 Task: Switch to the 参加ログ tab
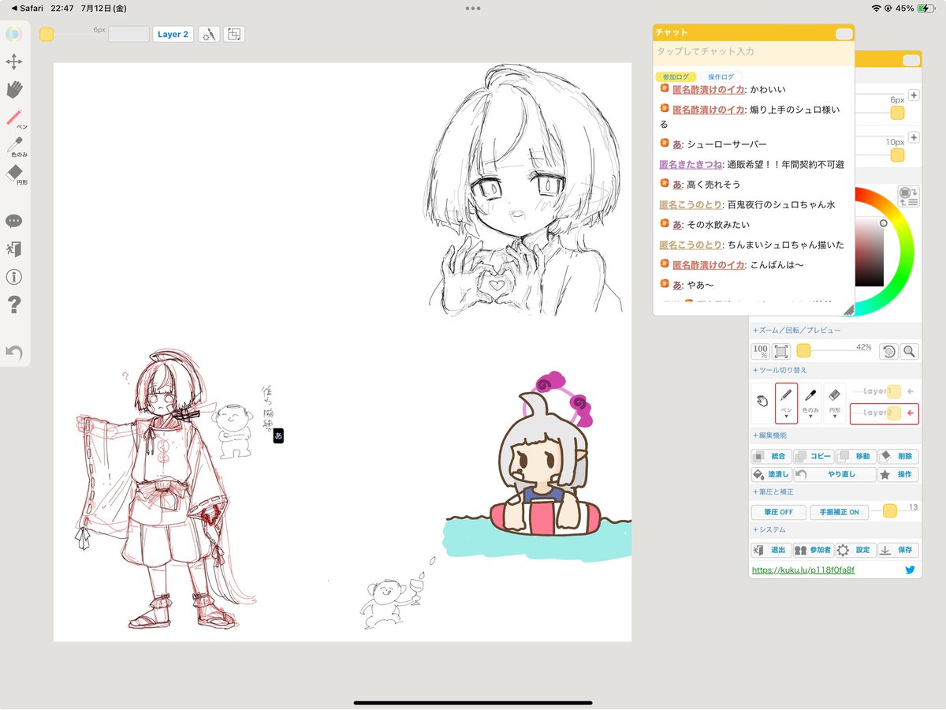pyautogui.click(x=675, y=77)
